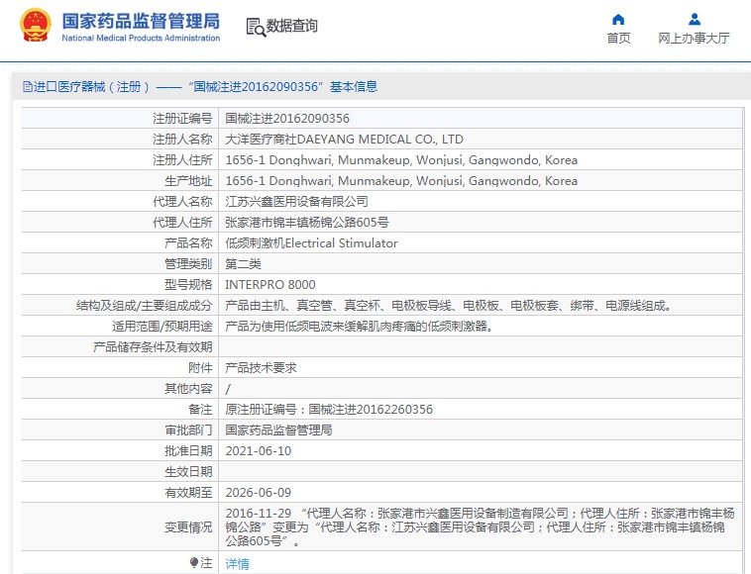The image size is (751, 574).
Task: Click the 注册人住所 address value
Action: [401, 159]
